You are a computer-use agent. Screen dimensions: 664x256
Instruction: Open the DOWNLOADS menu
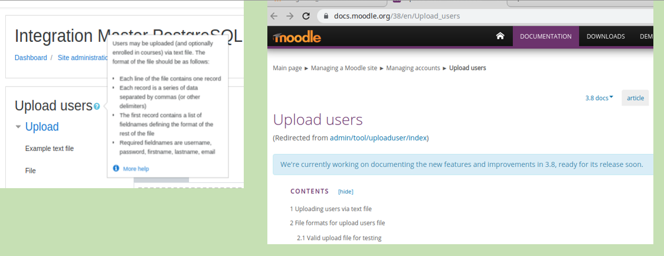(x=606, y=37)
